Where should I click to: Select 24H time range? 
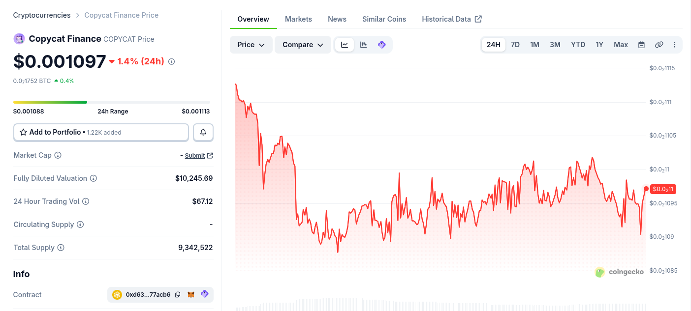(493, 45)
